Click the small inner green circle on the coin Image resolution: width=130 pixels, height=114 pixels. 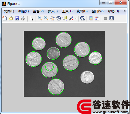point(49,67)
